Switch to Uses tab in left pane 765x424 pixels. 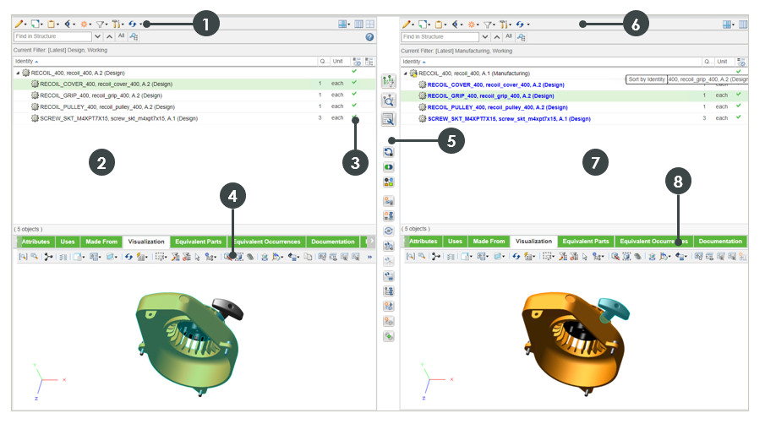point(68,242)
